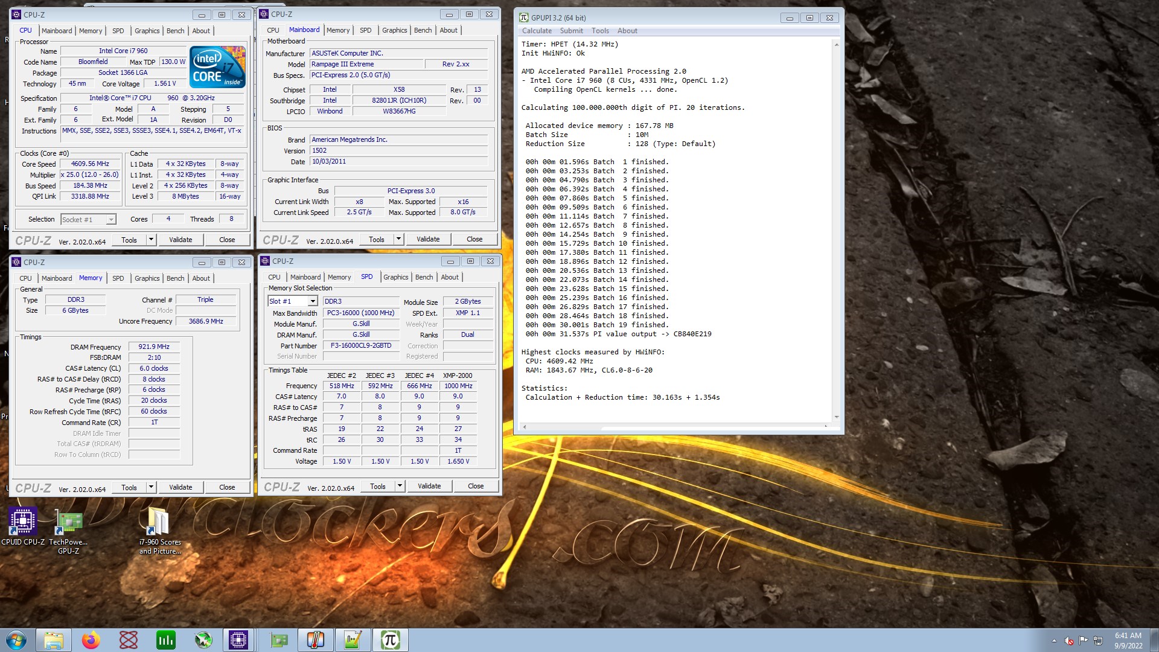1159x652 pixels.
Task: Click the muted volume tray icon
Action: point(1068,641)
